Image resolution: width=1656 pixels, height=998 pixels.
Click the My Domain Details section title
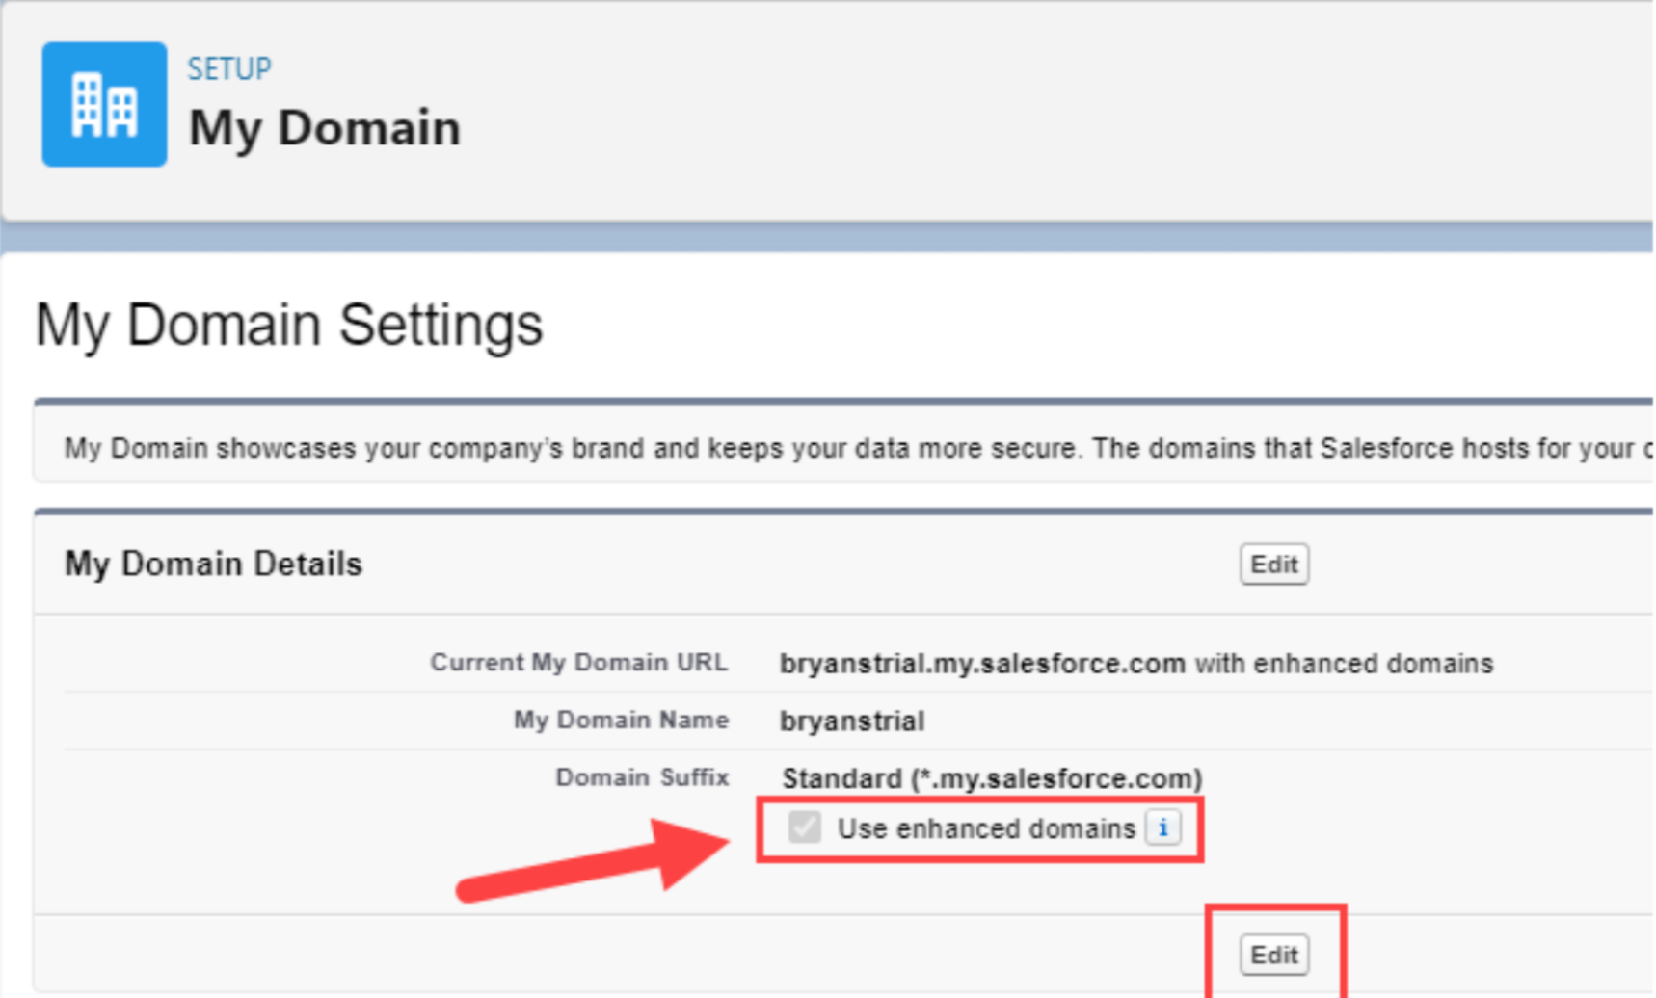point(213,564)
